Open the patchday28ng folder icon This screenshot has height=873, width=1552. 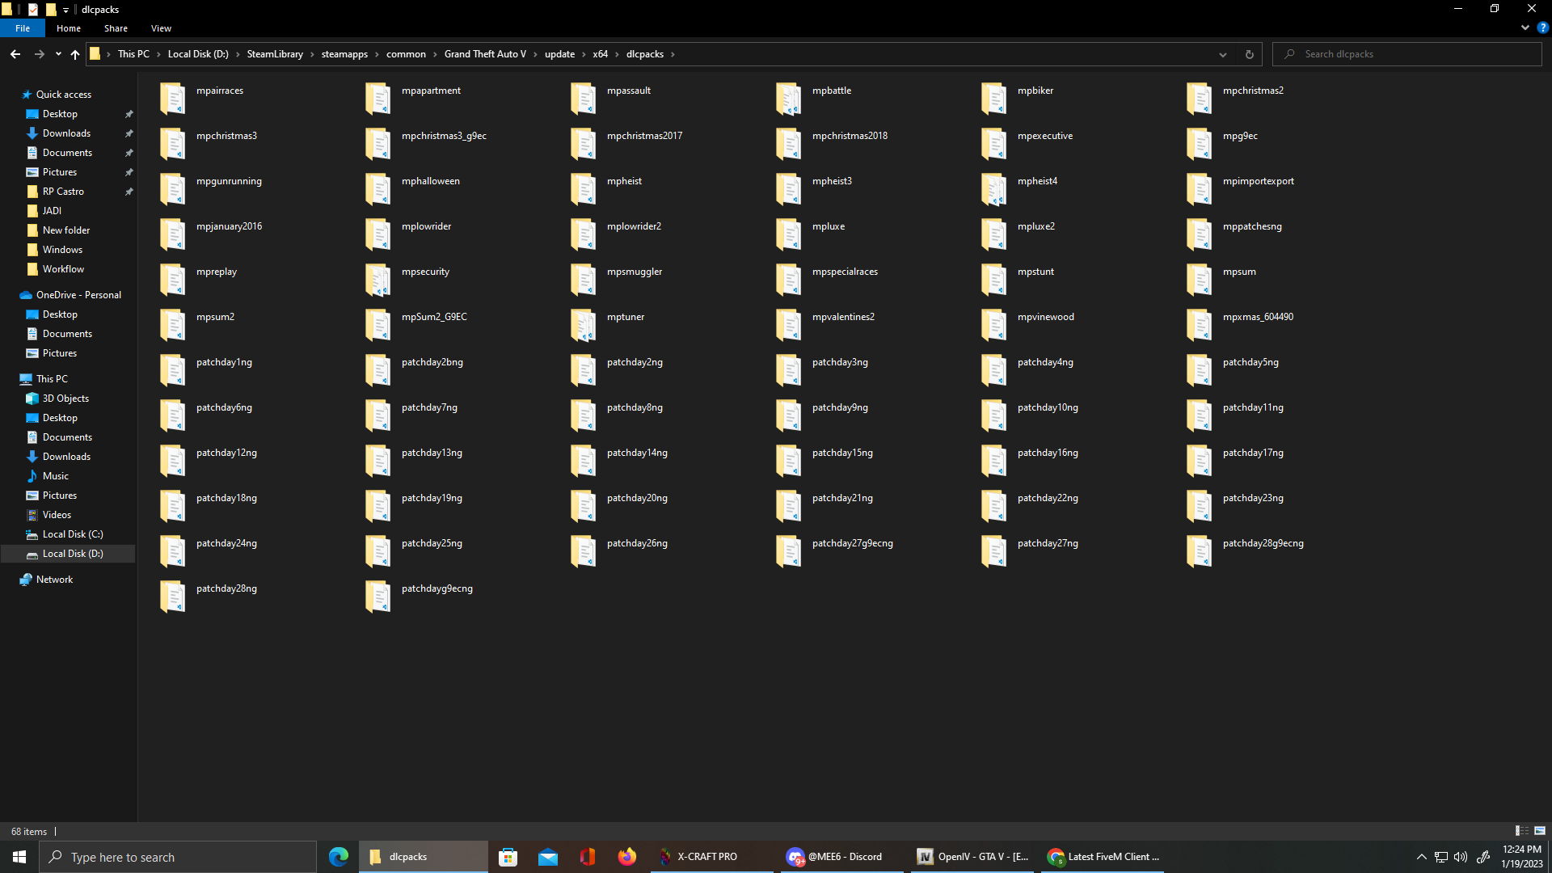173,597
